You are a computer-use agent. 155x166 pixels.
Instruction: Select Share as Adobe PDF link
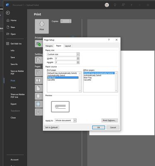tap(17, 96)
